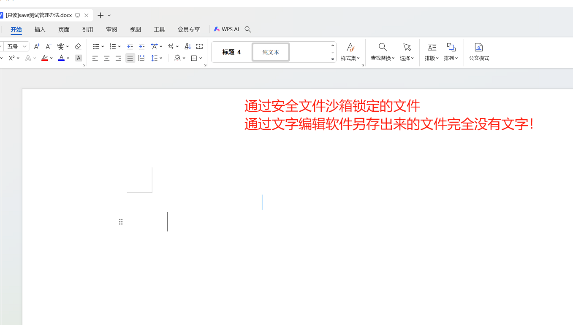Click the clear formatting eraser icon
Screen dimensions: 573x325
78,46
